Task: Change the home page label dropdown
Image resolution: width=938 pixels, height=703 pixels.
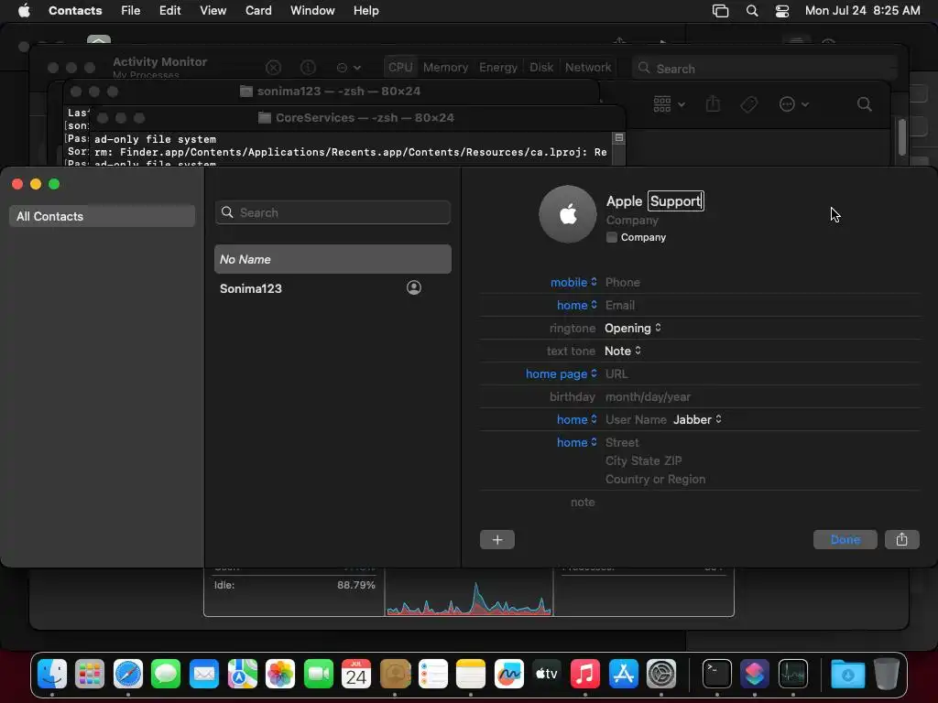Action: tap(562, 373)
